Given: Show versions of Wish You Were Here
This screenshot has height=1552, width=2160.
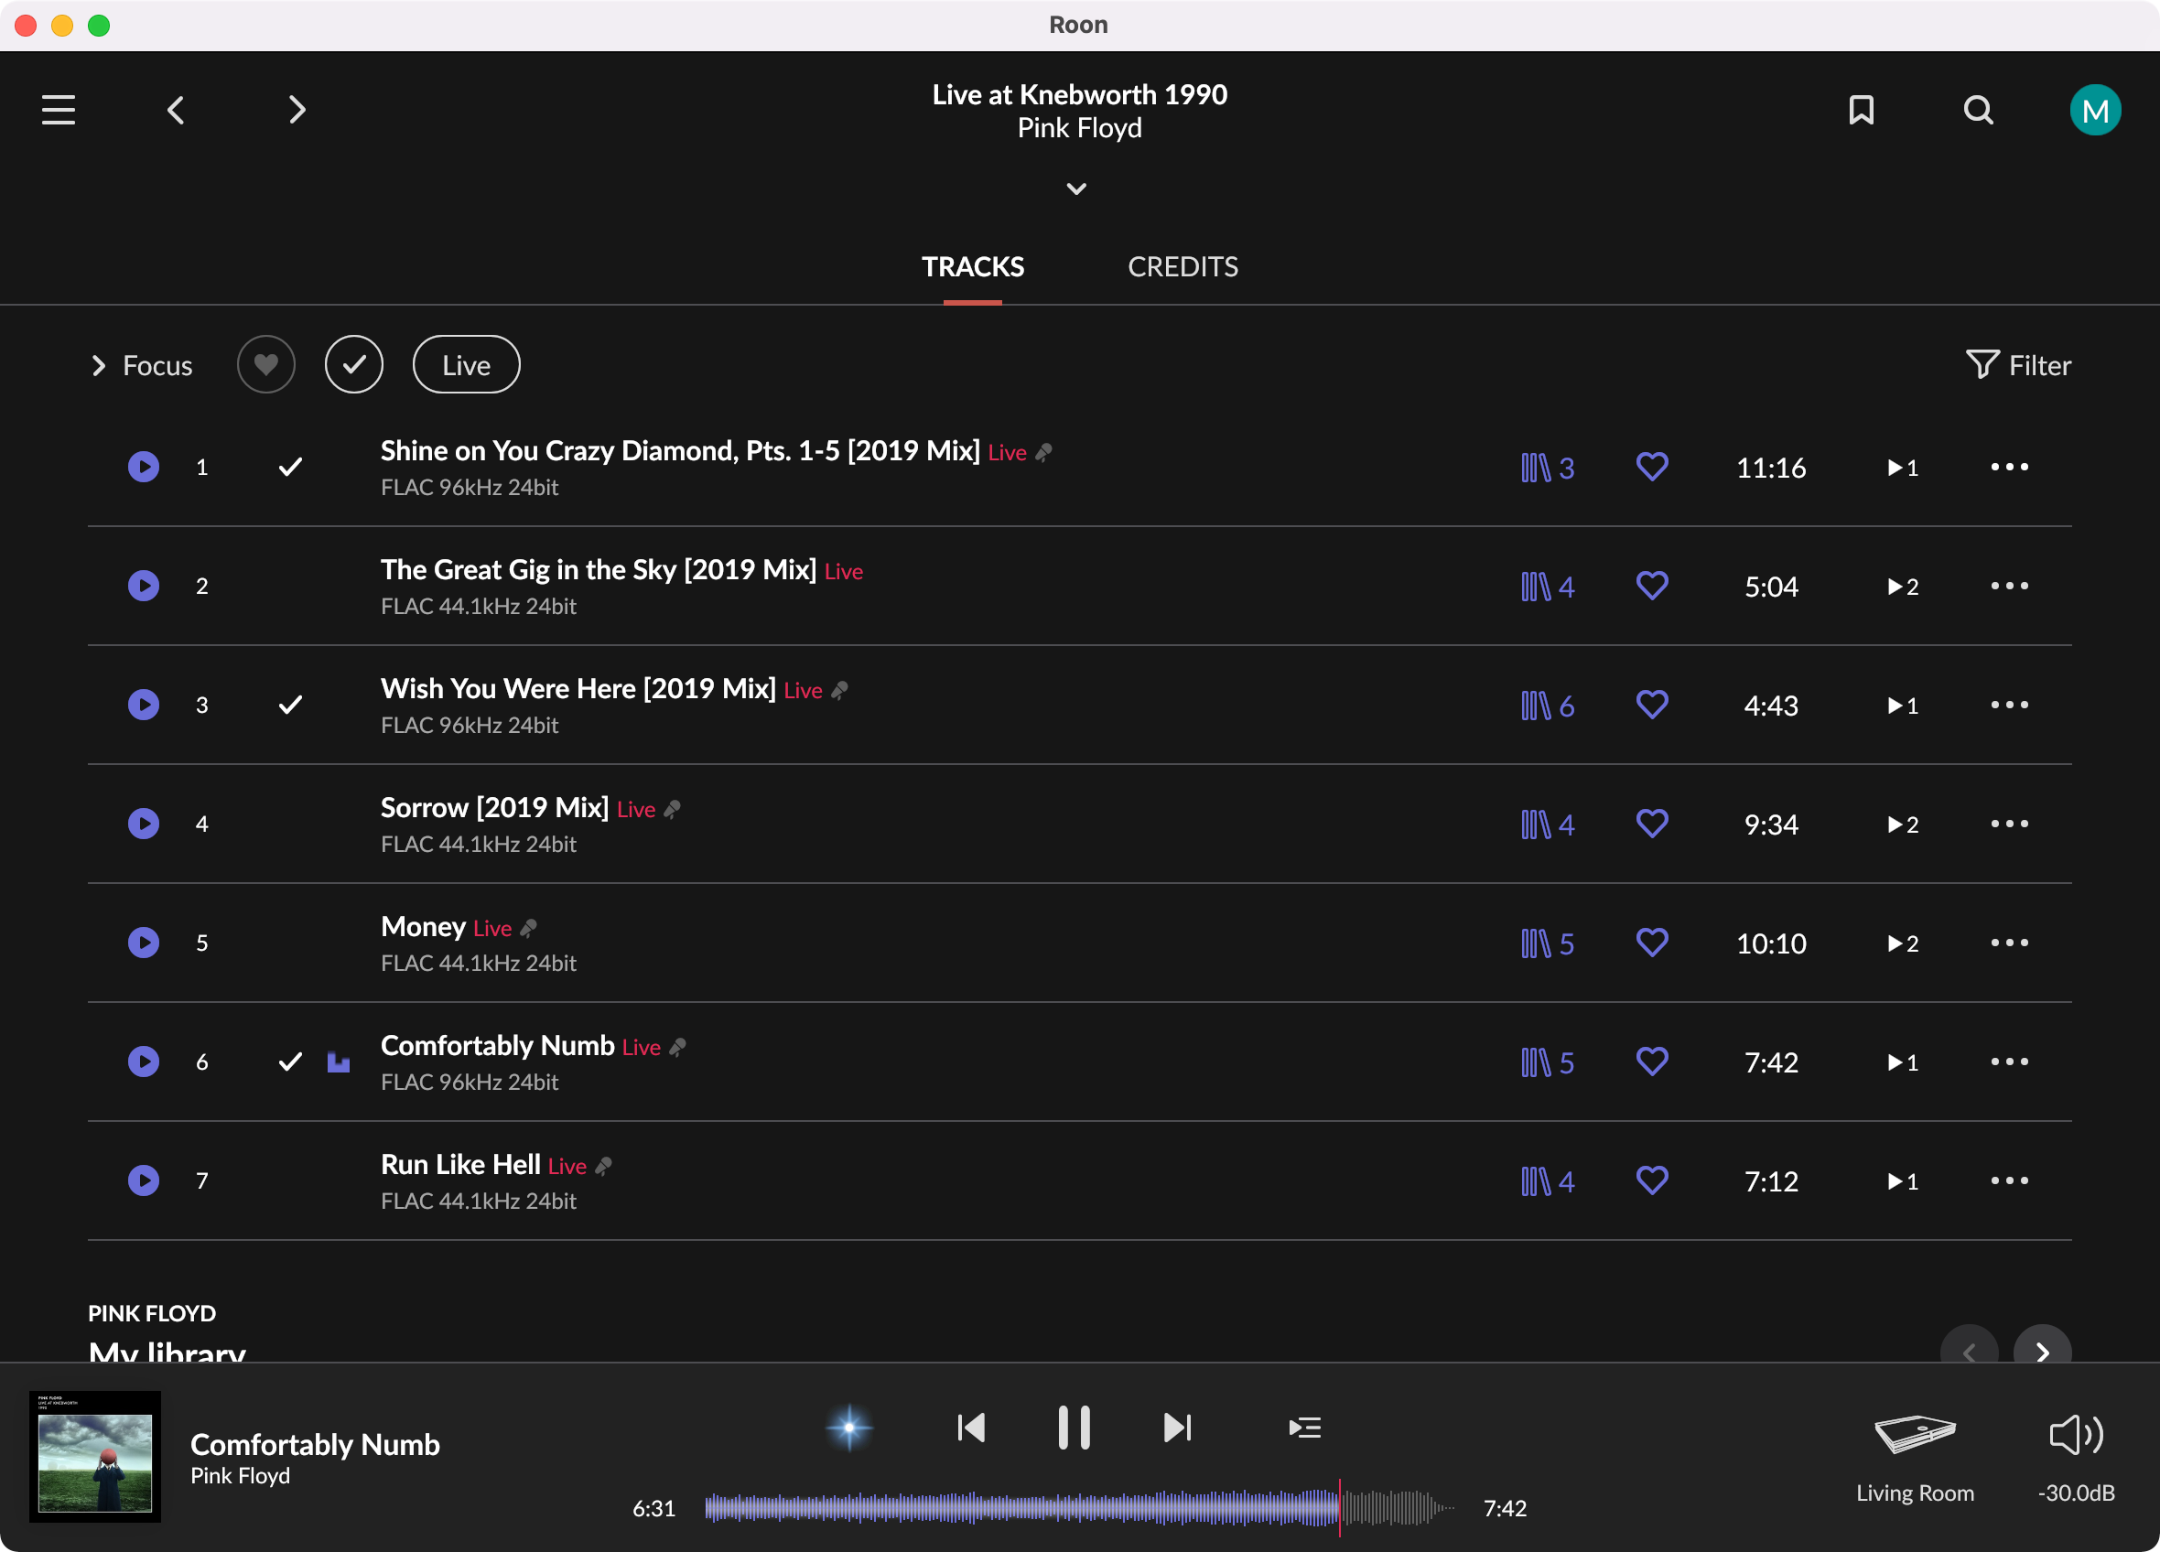Looking at the screenshot, I should (x=1547, y=706).
